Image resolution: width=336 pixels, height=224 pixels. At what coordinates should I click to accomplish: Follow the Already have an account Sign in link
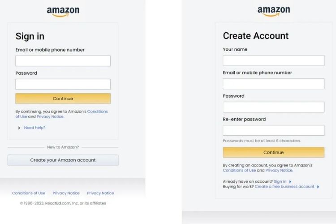point(280,181)
